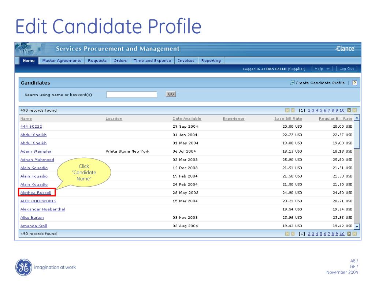This screenshot has height=281, width=375.
Task: Click the next page arrow icon
Action: pyautogui.click(x=349, y=110)
